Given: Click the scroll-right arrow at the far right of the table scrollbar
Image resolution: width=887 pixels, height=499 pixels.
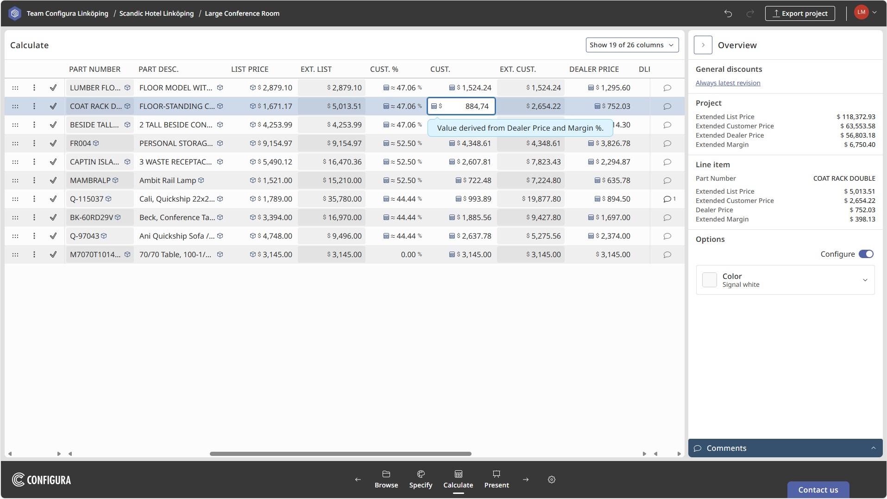Looking at the screenshot, I should click(679, 454).
